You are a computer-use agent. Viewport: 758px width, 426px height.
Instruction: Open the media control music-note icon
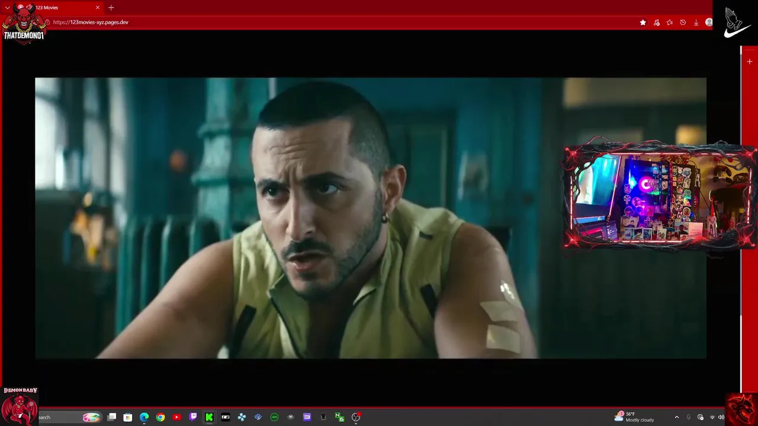[657, 22]
